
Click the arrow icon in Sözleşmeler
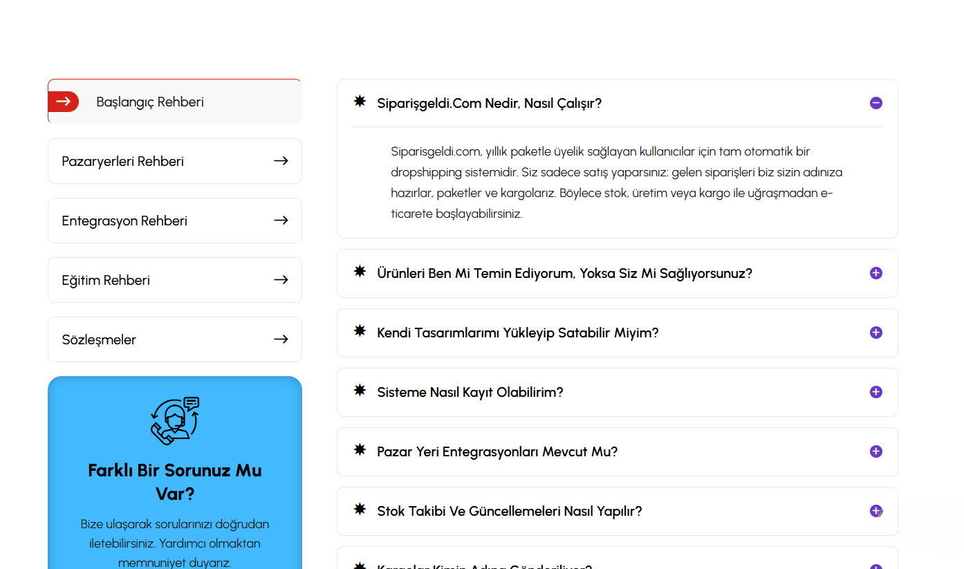coord(281,339)
